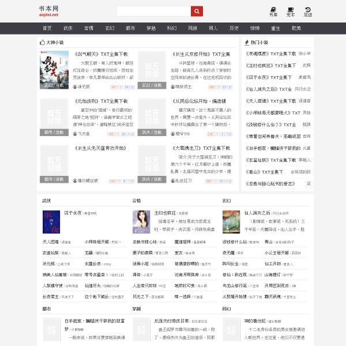Click placeholder cover of 元始法则
The width and height of the screenshot is (346, 346).
[x=54, y=117]
